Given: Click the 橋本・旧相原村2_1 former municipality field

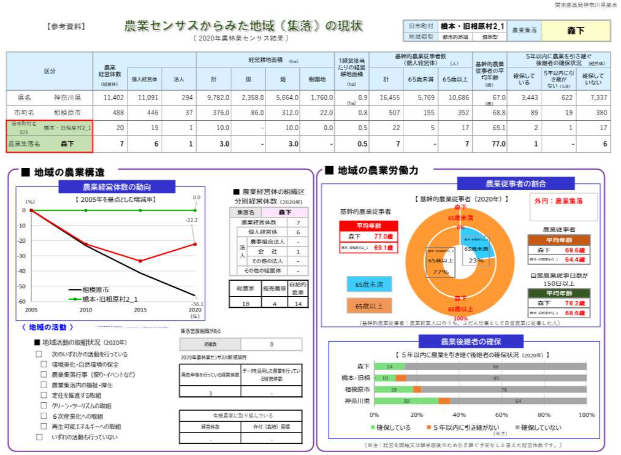Looking at the screenshot, I should [472, 26].
